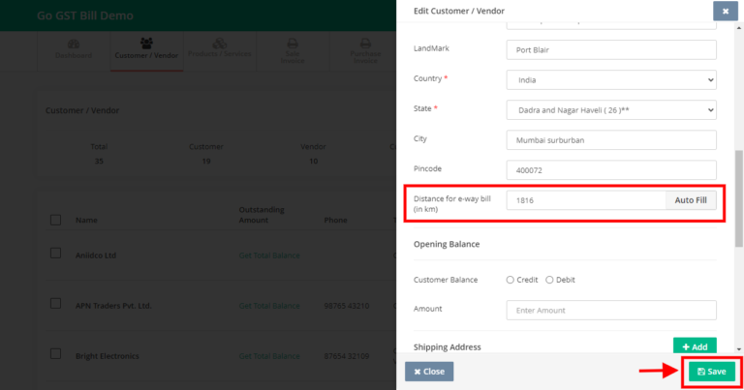Open the Dashboard tab icon
This screenshot has height=390, width=744.
point(74,44)
